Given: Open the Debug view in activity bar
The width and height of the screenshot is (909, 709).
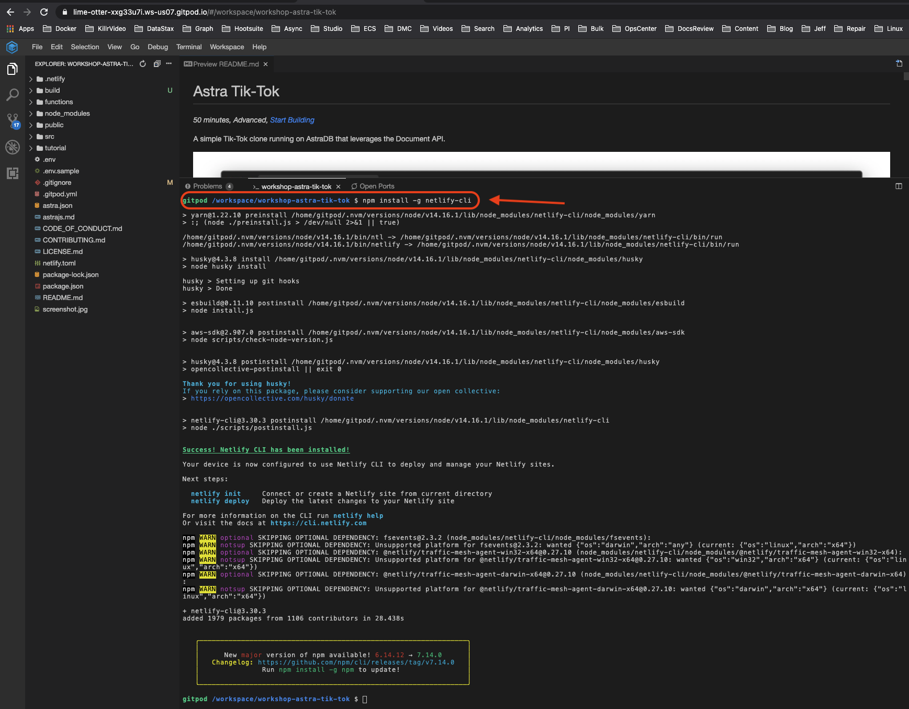Looking at the screenshot, I should point(12,147).
